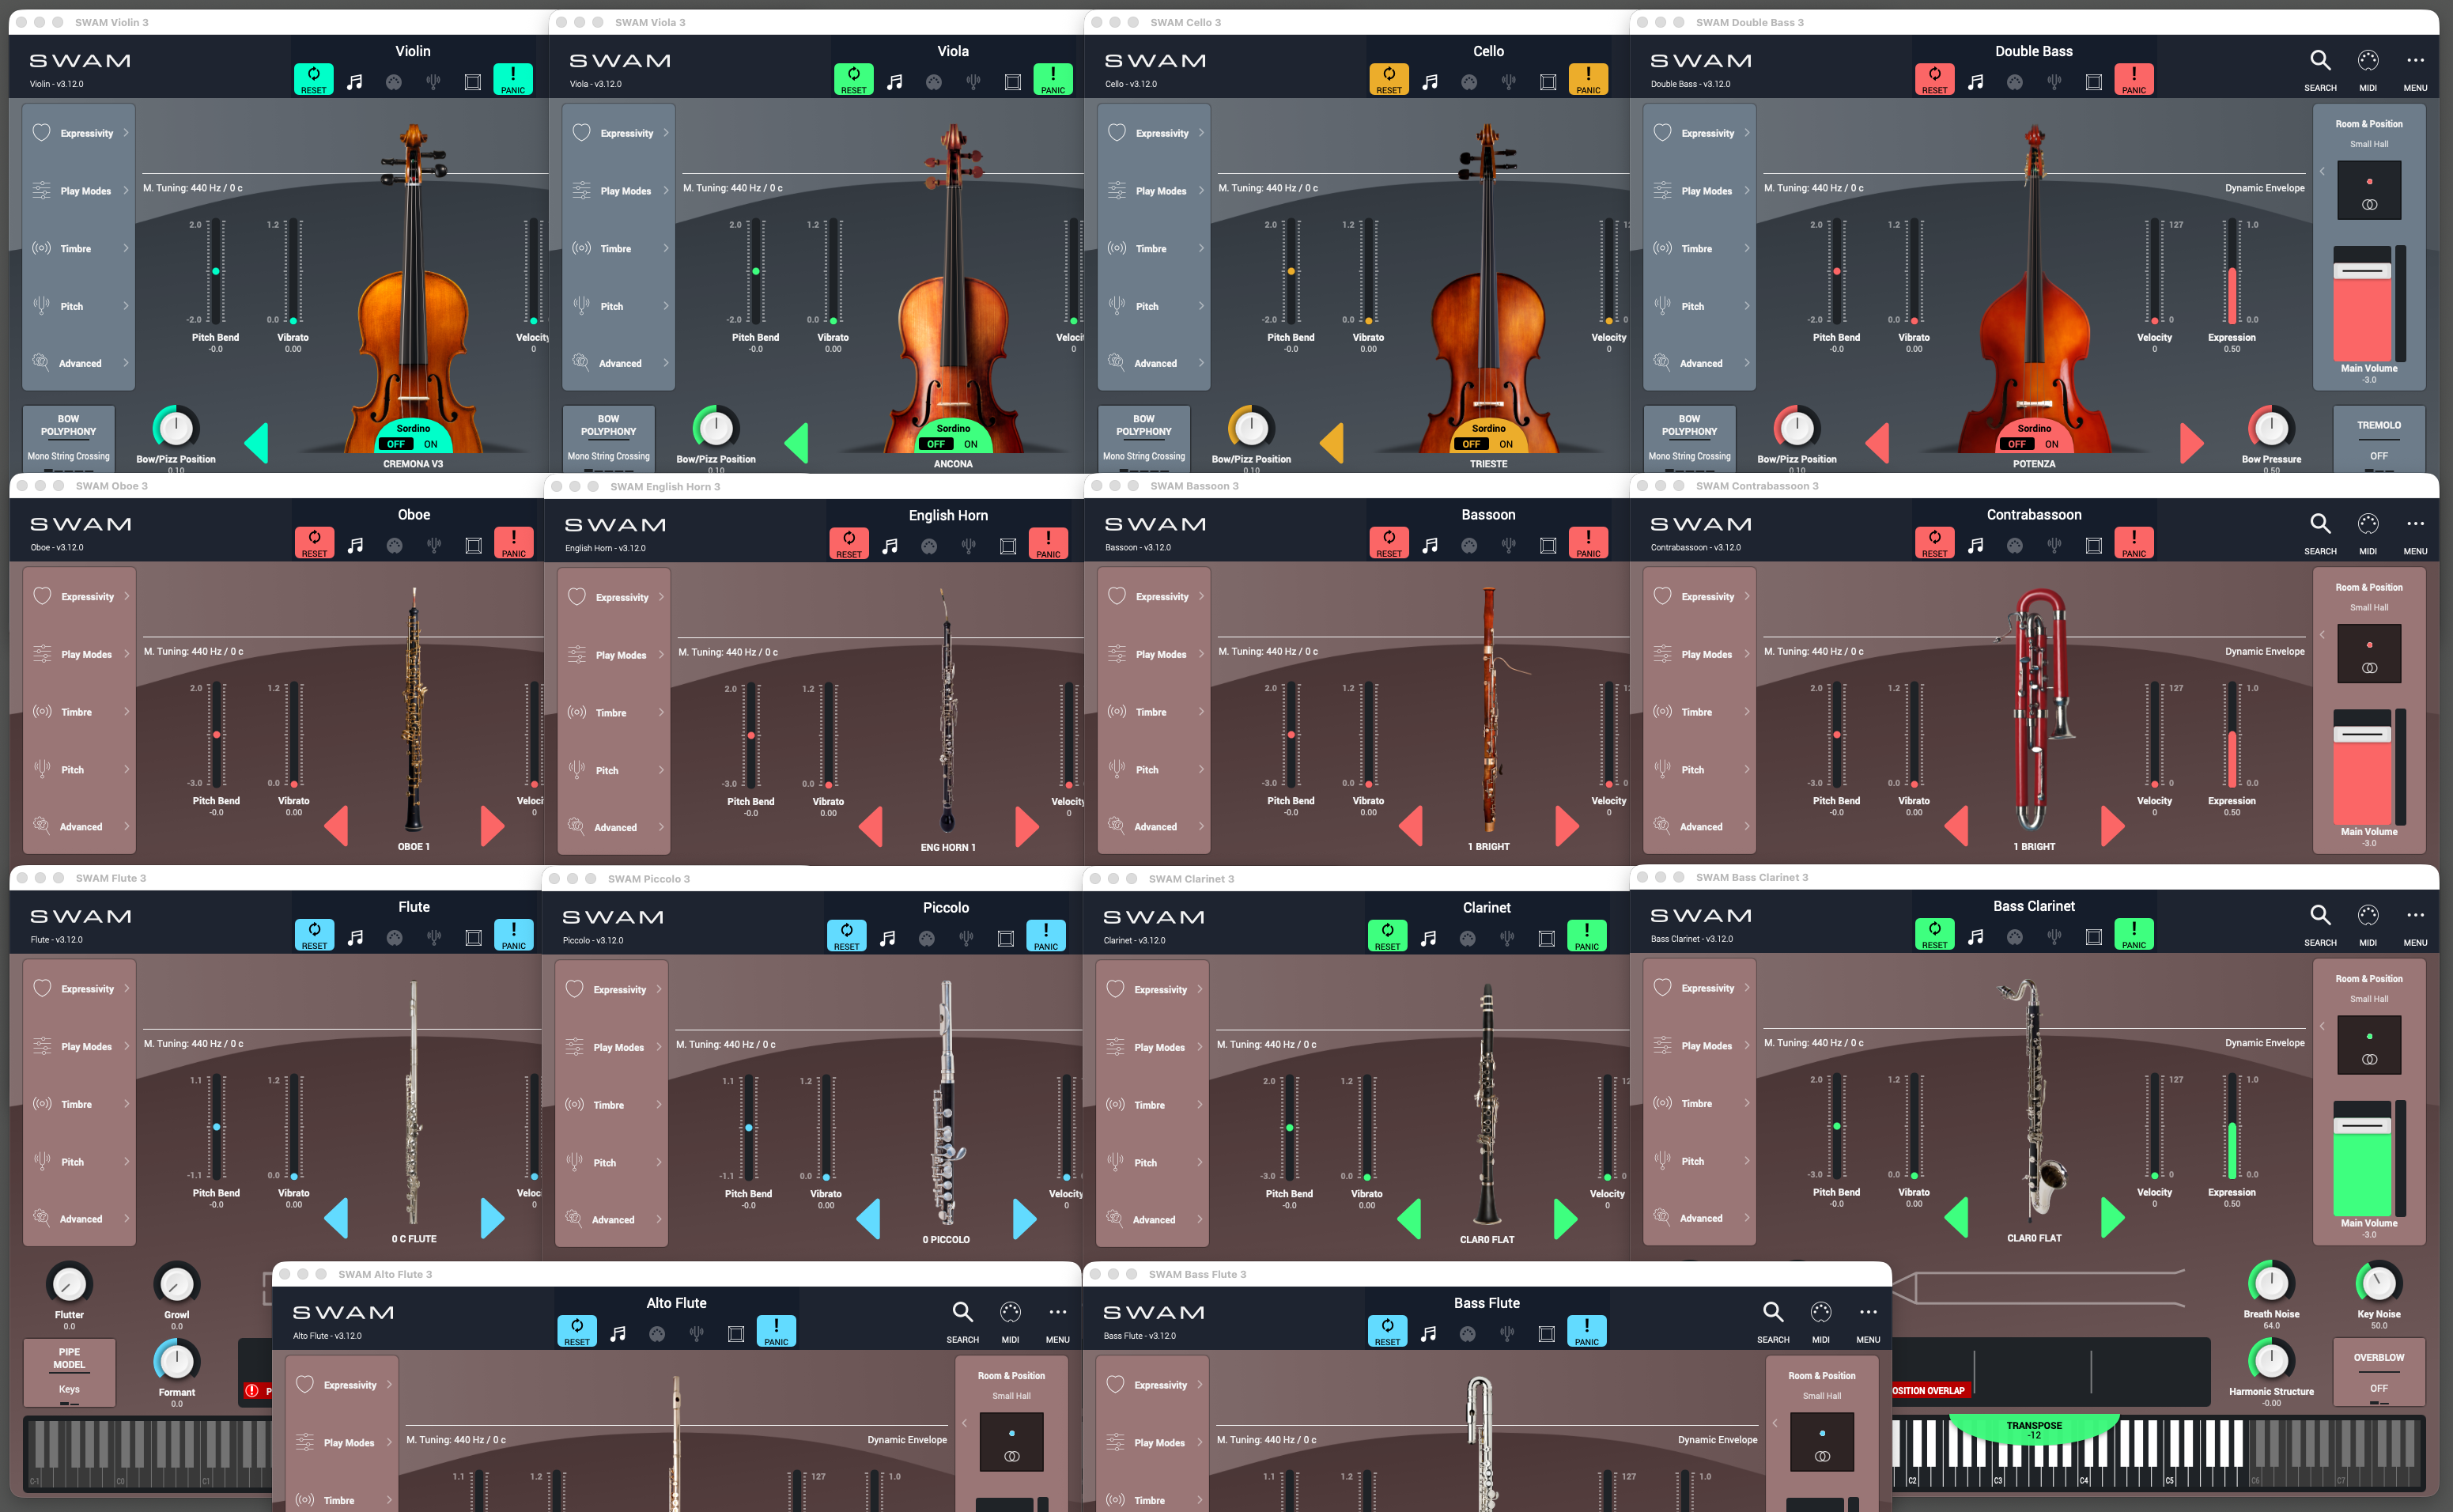
Task: Click RESET in the Bass Flute window
Action: point(1387,1330)
